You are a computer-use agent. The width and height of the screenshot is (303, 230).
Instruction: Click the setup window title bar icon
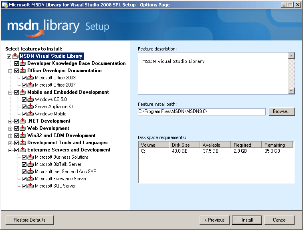(5, 5)
